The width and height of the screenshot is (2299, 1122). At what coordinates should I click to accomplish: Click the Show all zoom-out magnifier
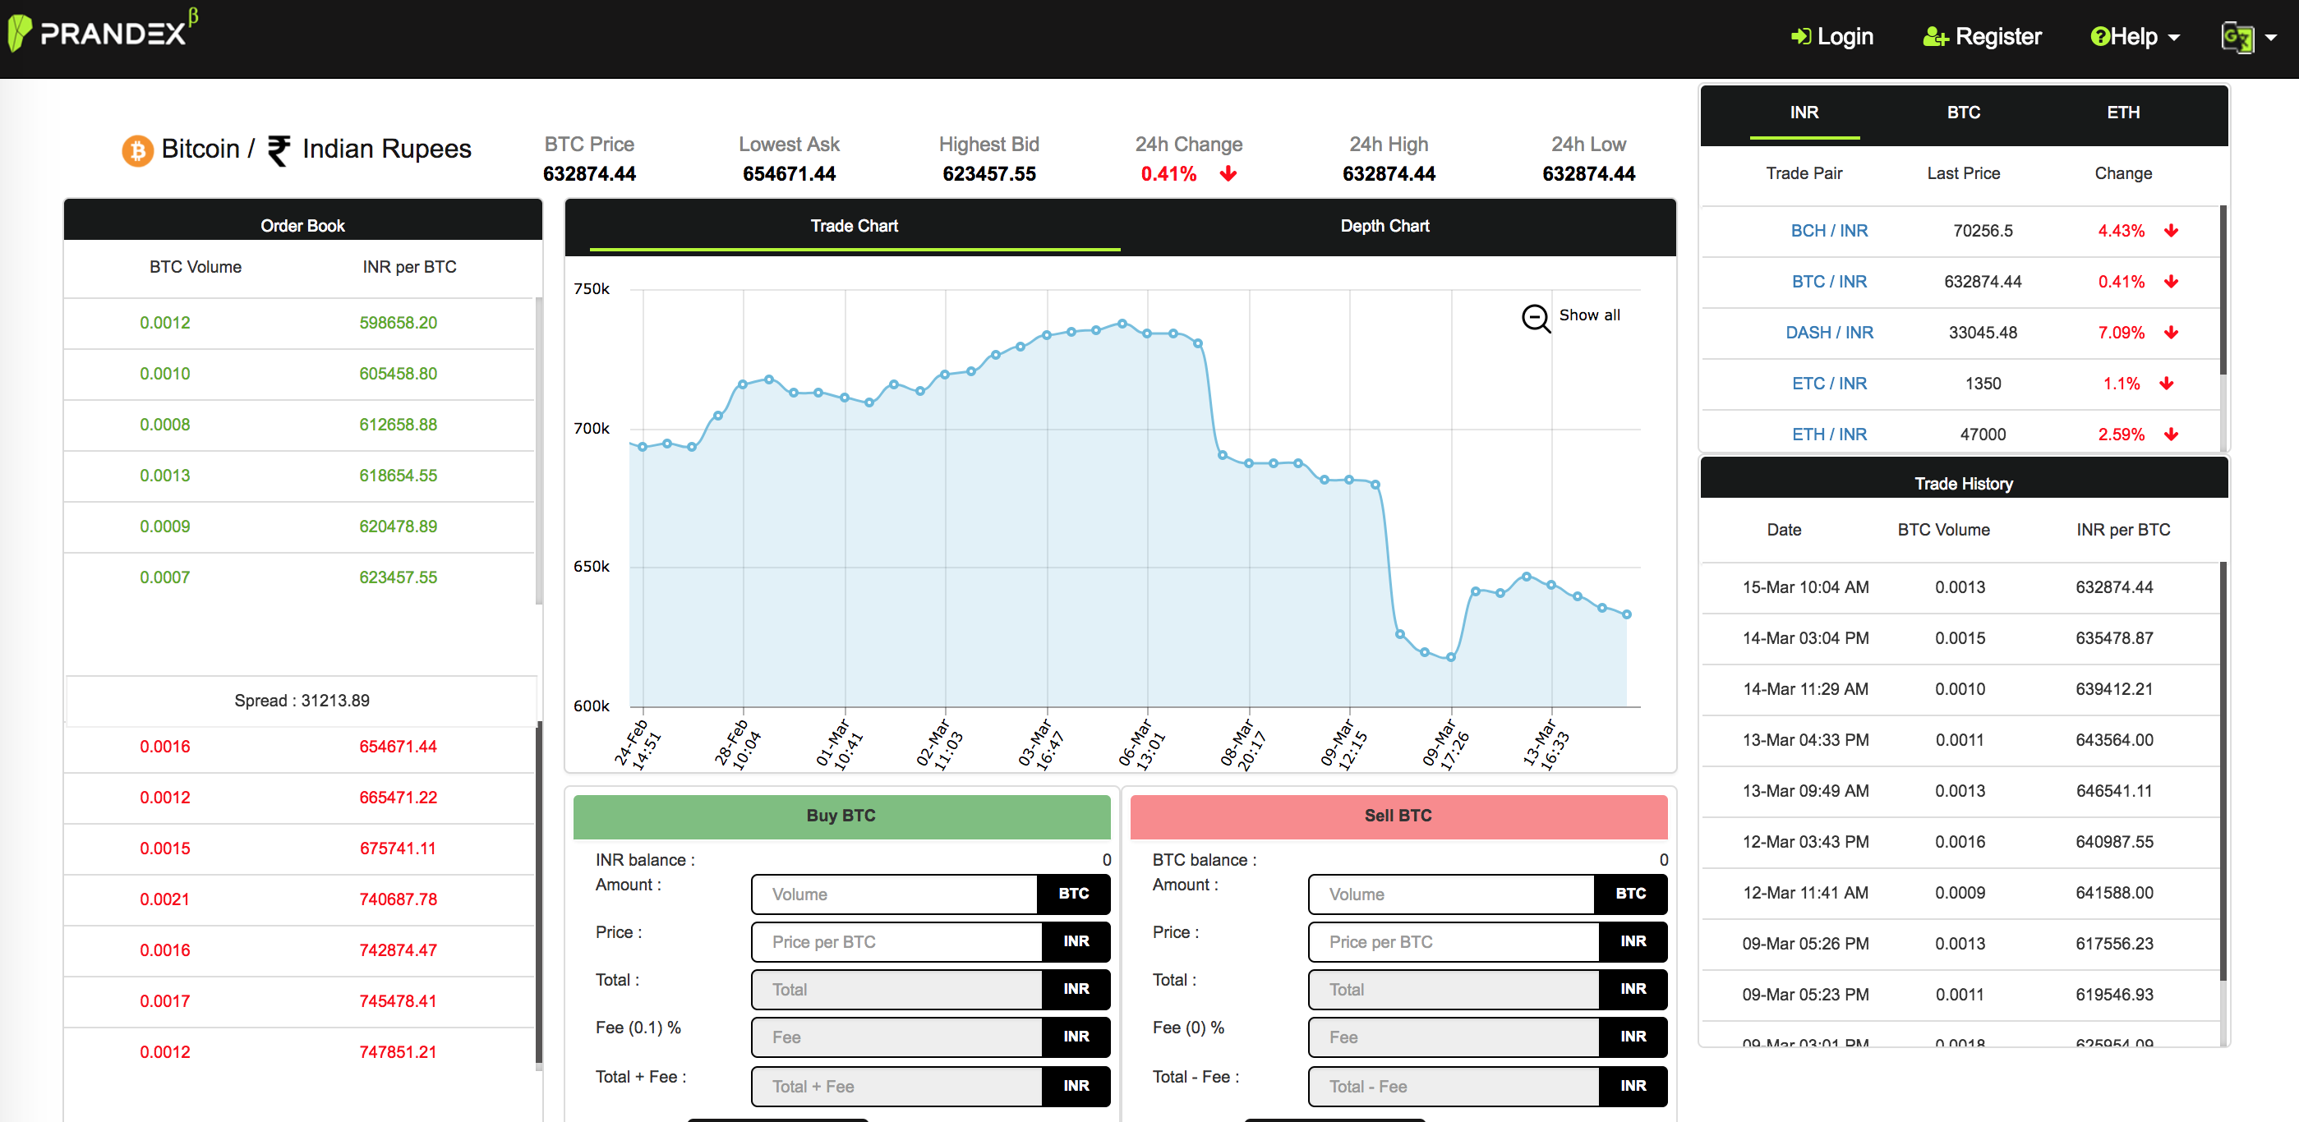1535,318
